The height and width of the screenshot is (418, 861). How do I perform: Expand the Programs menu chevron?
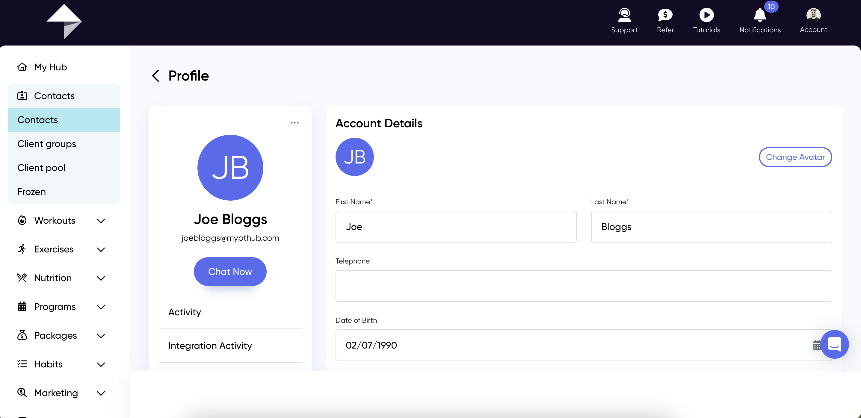pos(101,307)
